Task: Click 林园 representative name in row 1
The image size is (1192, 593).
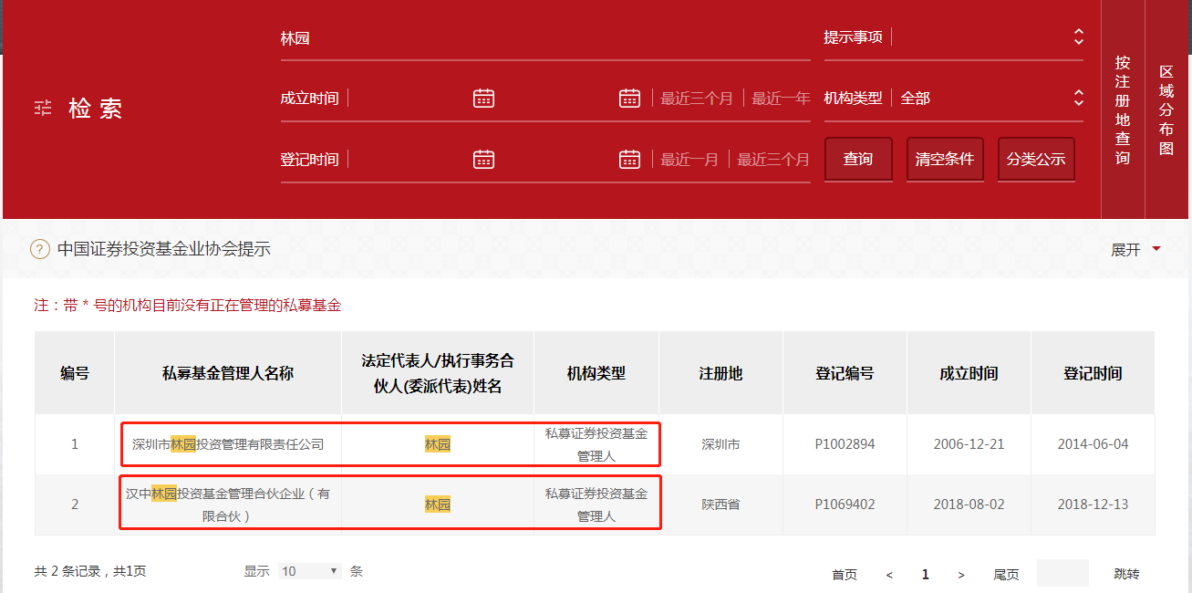Action: tap(438, 444)
